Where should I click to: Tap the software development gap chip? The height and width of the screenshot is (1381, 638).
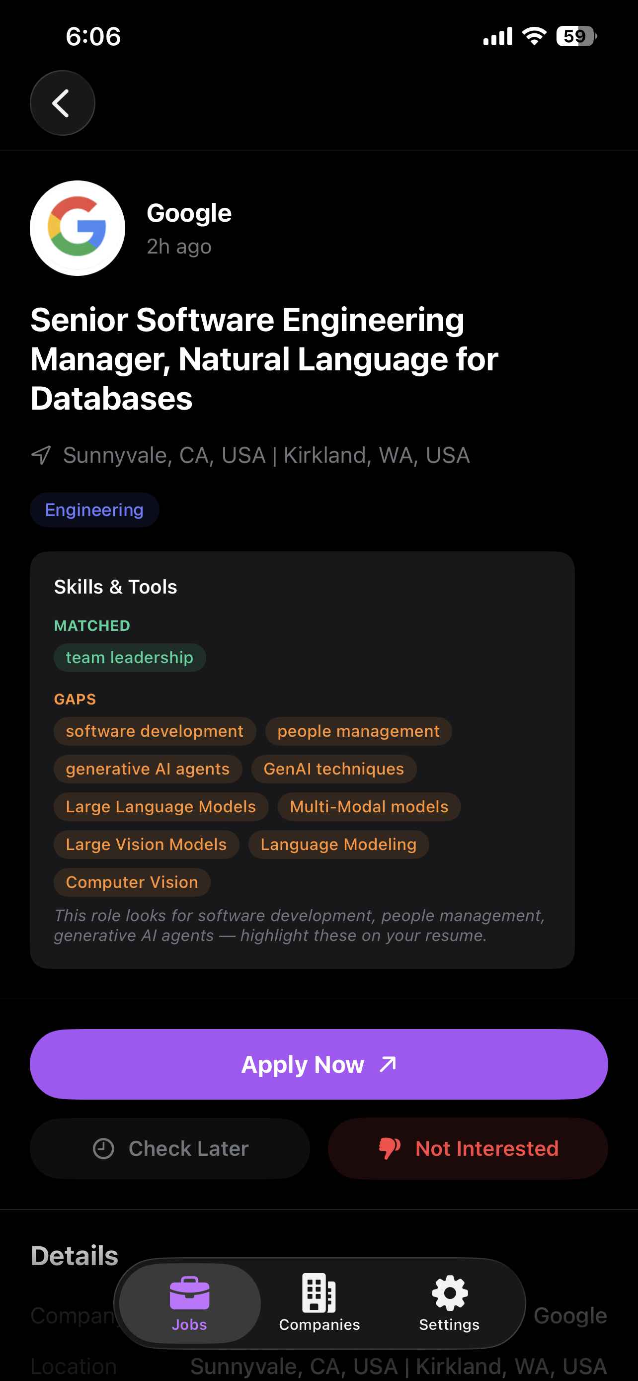tap(155, 731)
